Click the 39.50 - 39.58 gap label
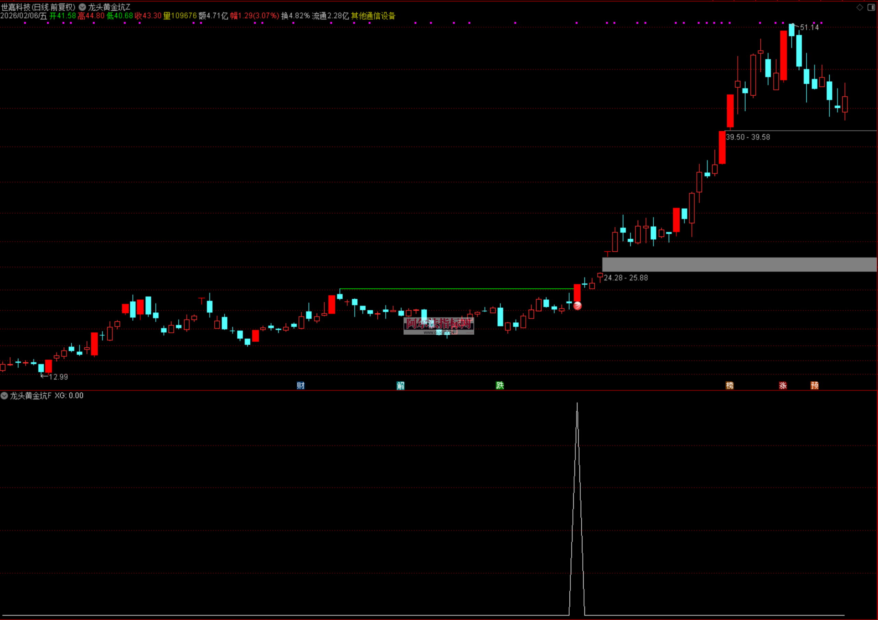The width and height of the screenshot is (878, 620). click(x=748, y=137)
